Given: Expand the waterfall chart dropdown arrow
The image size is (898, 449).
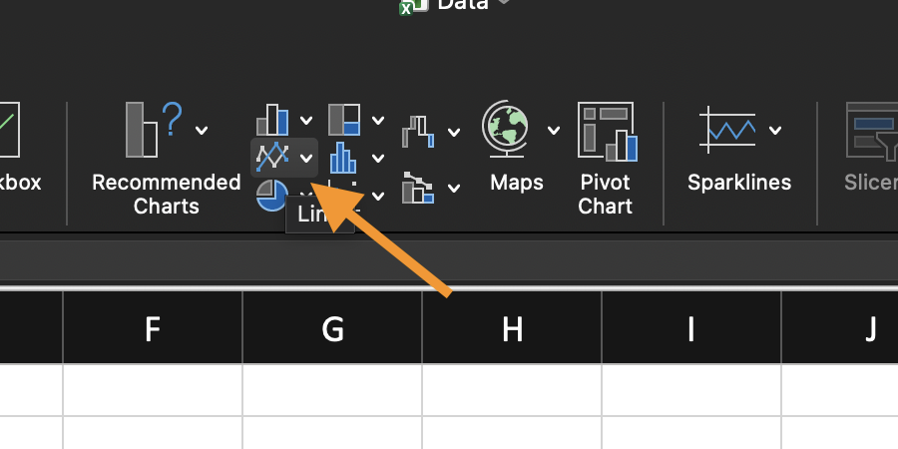Looking at the screenshot, I should (x=454, y=132).
